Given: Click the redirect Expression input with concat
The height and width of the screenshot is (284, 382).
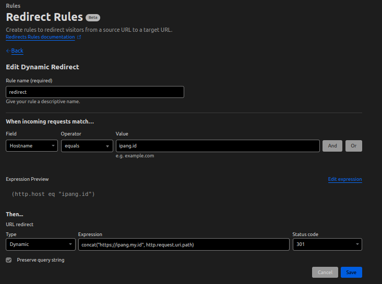Looking at the screenshot, I should [x=184, y=244].
